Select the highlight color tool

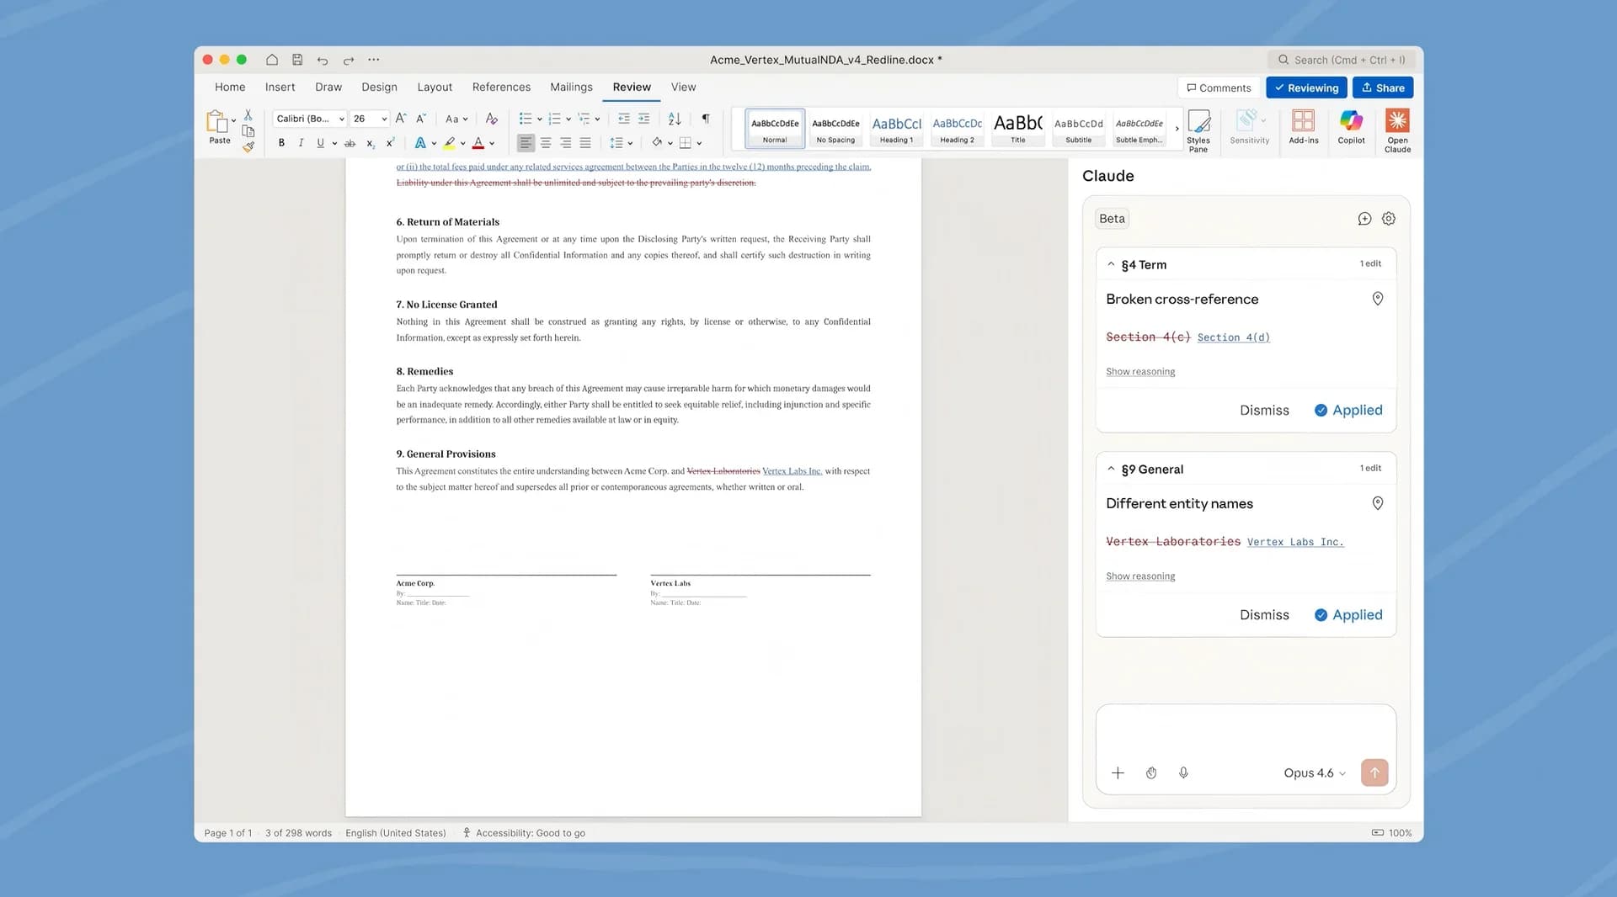pos(450,142)
